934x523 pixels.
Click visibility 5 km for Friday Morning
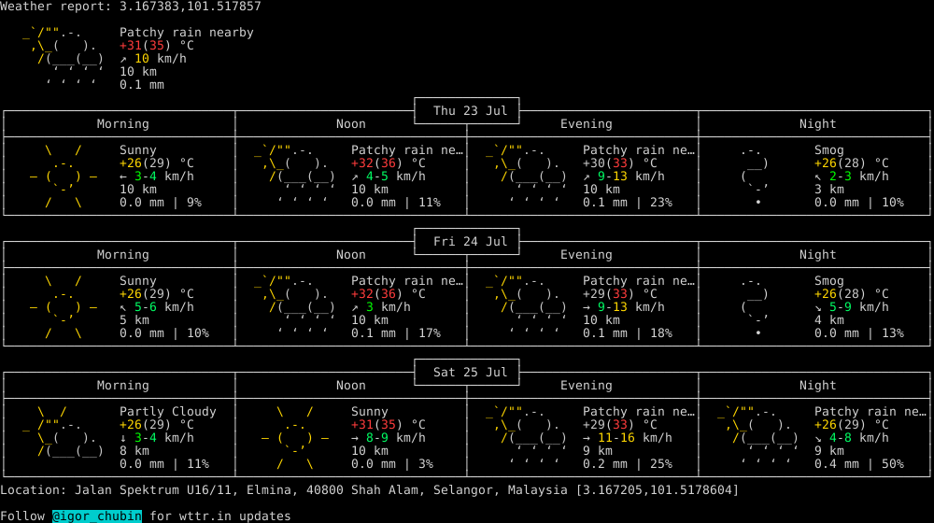click(x=134, y=320)
